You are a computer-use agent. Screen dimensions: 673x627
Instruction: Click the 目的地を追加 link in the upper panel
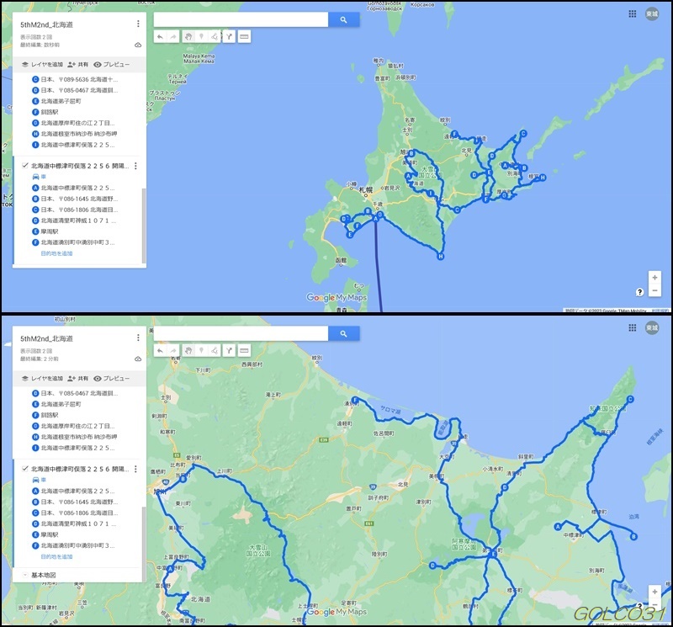(x=56, y=252)
